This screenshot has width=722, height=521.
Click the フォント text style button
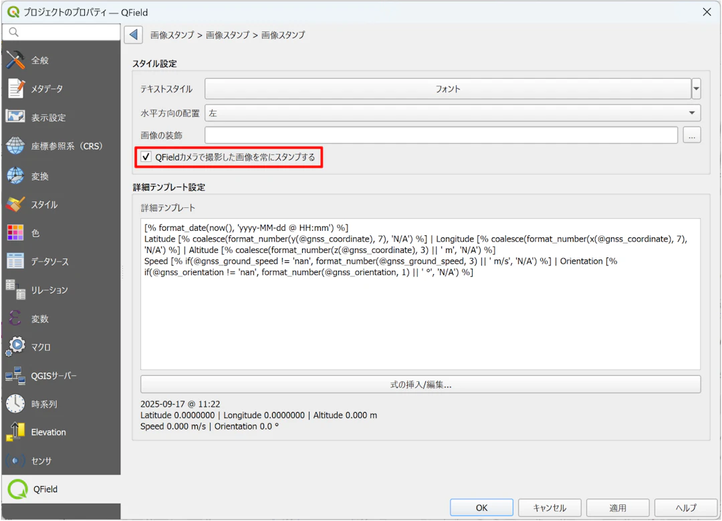point(448,88)
